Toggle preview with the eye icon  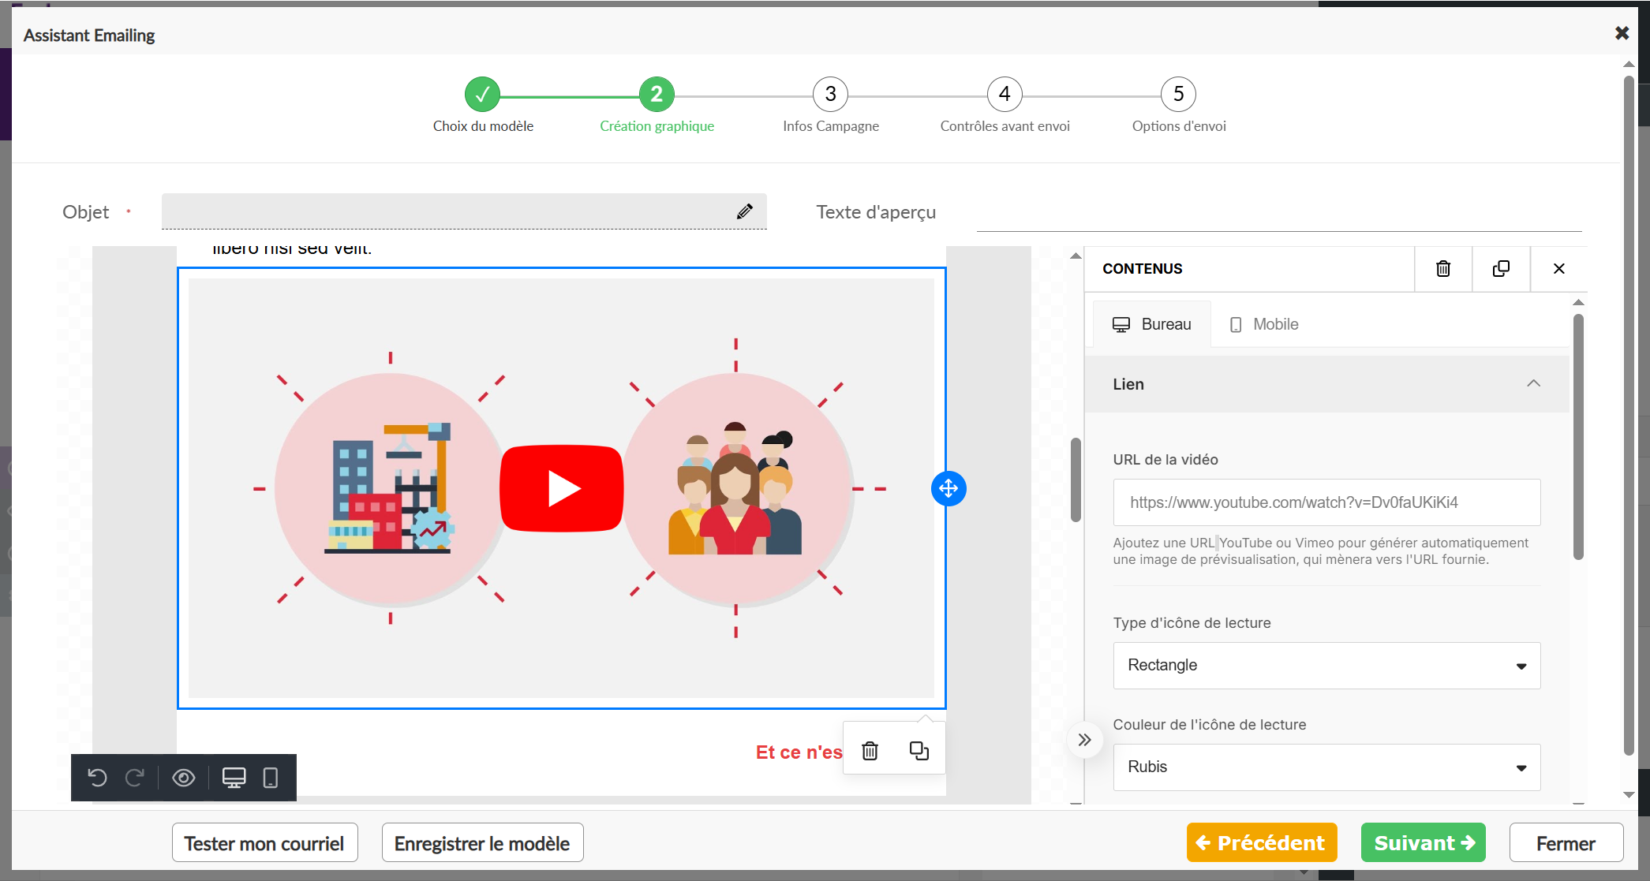pyautogui.click(x=184, y=778)
